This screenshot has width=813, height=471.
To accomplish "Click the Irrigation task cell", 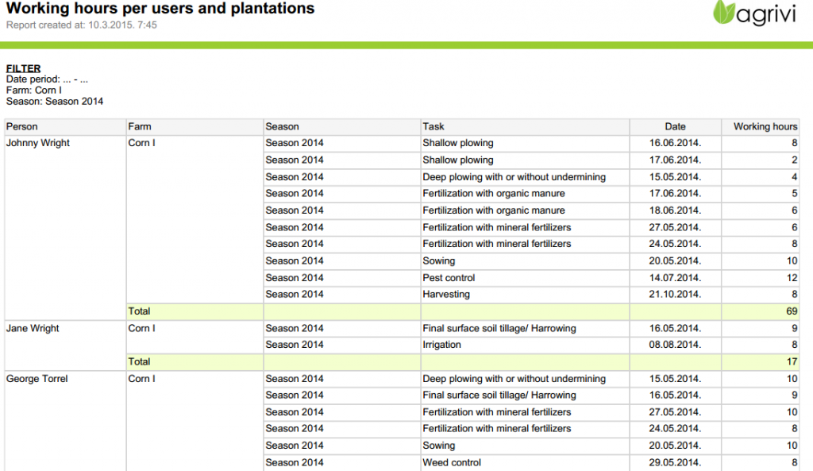I will tap(442, 345).
